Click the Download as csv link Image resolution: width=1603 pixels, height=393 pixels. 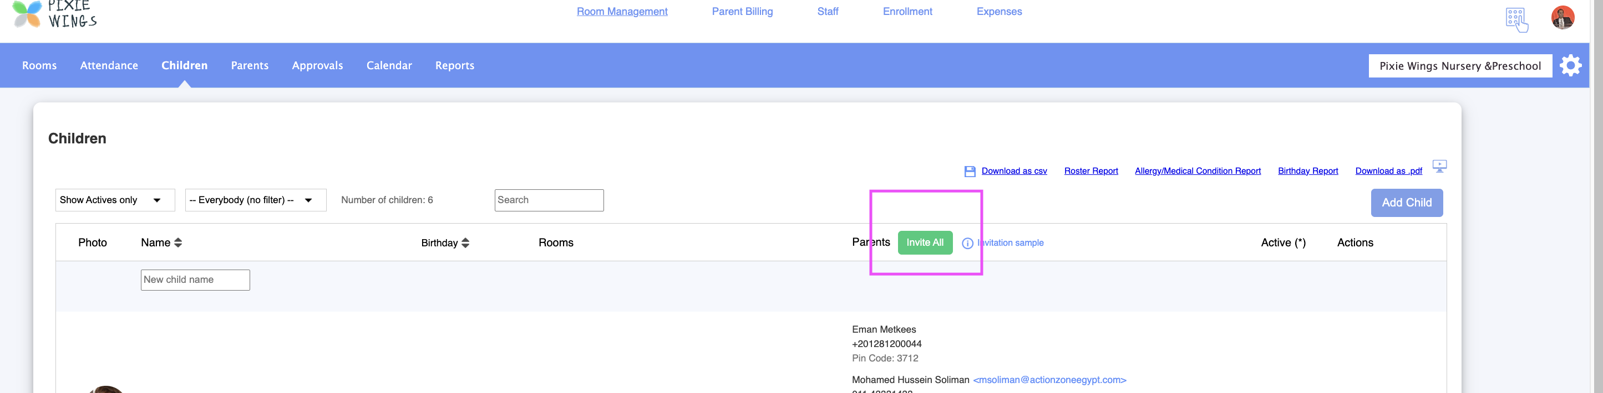1014,170
